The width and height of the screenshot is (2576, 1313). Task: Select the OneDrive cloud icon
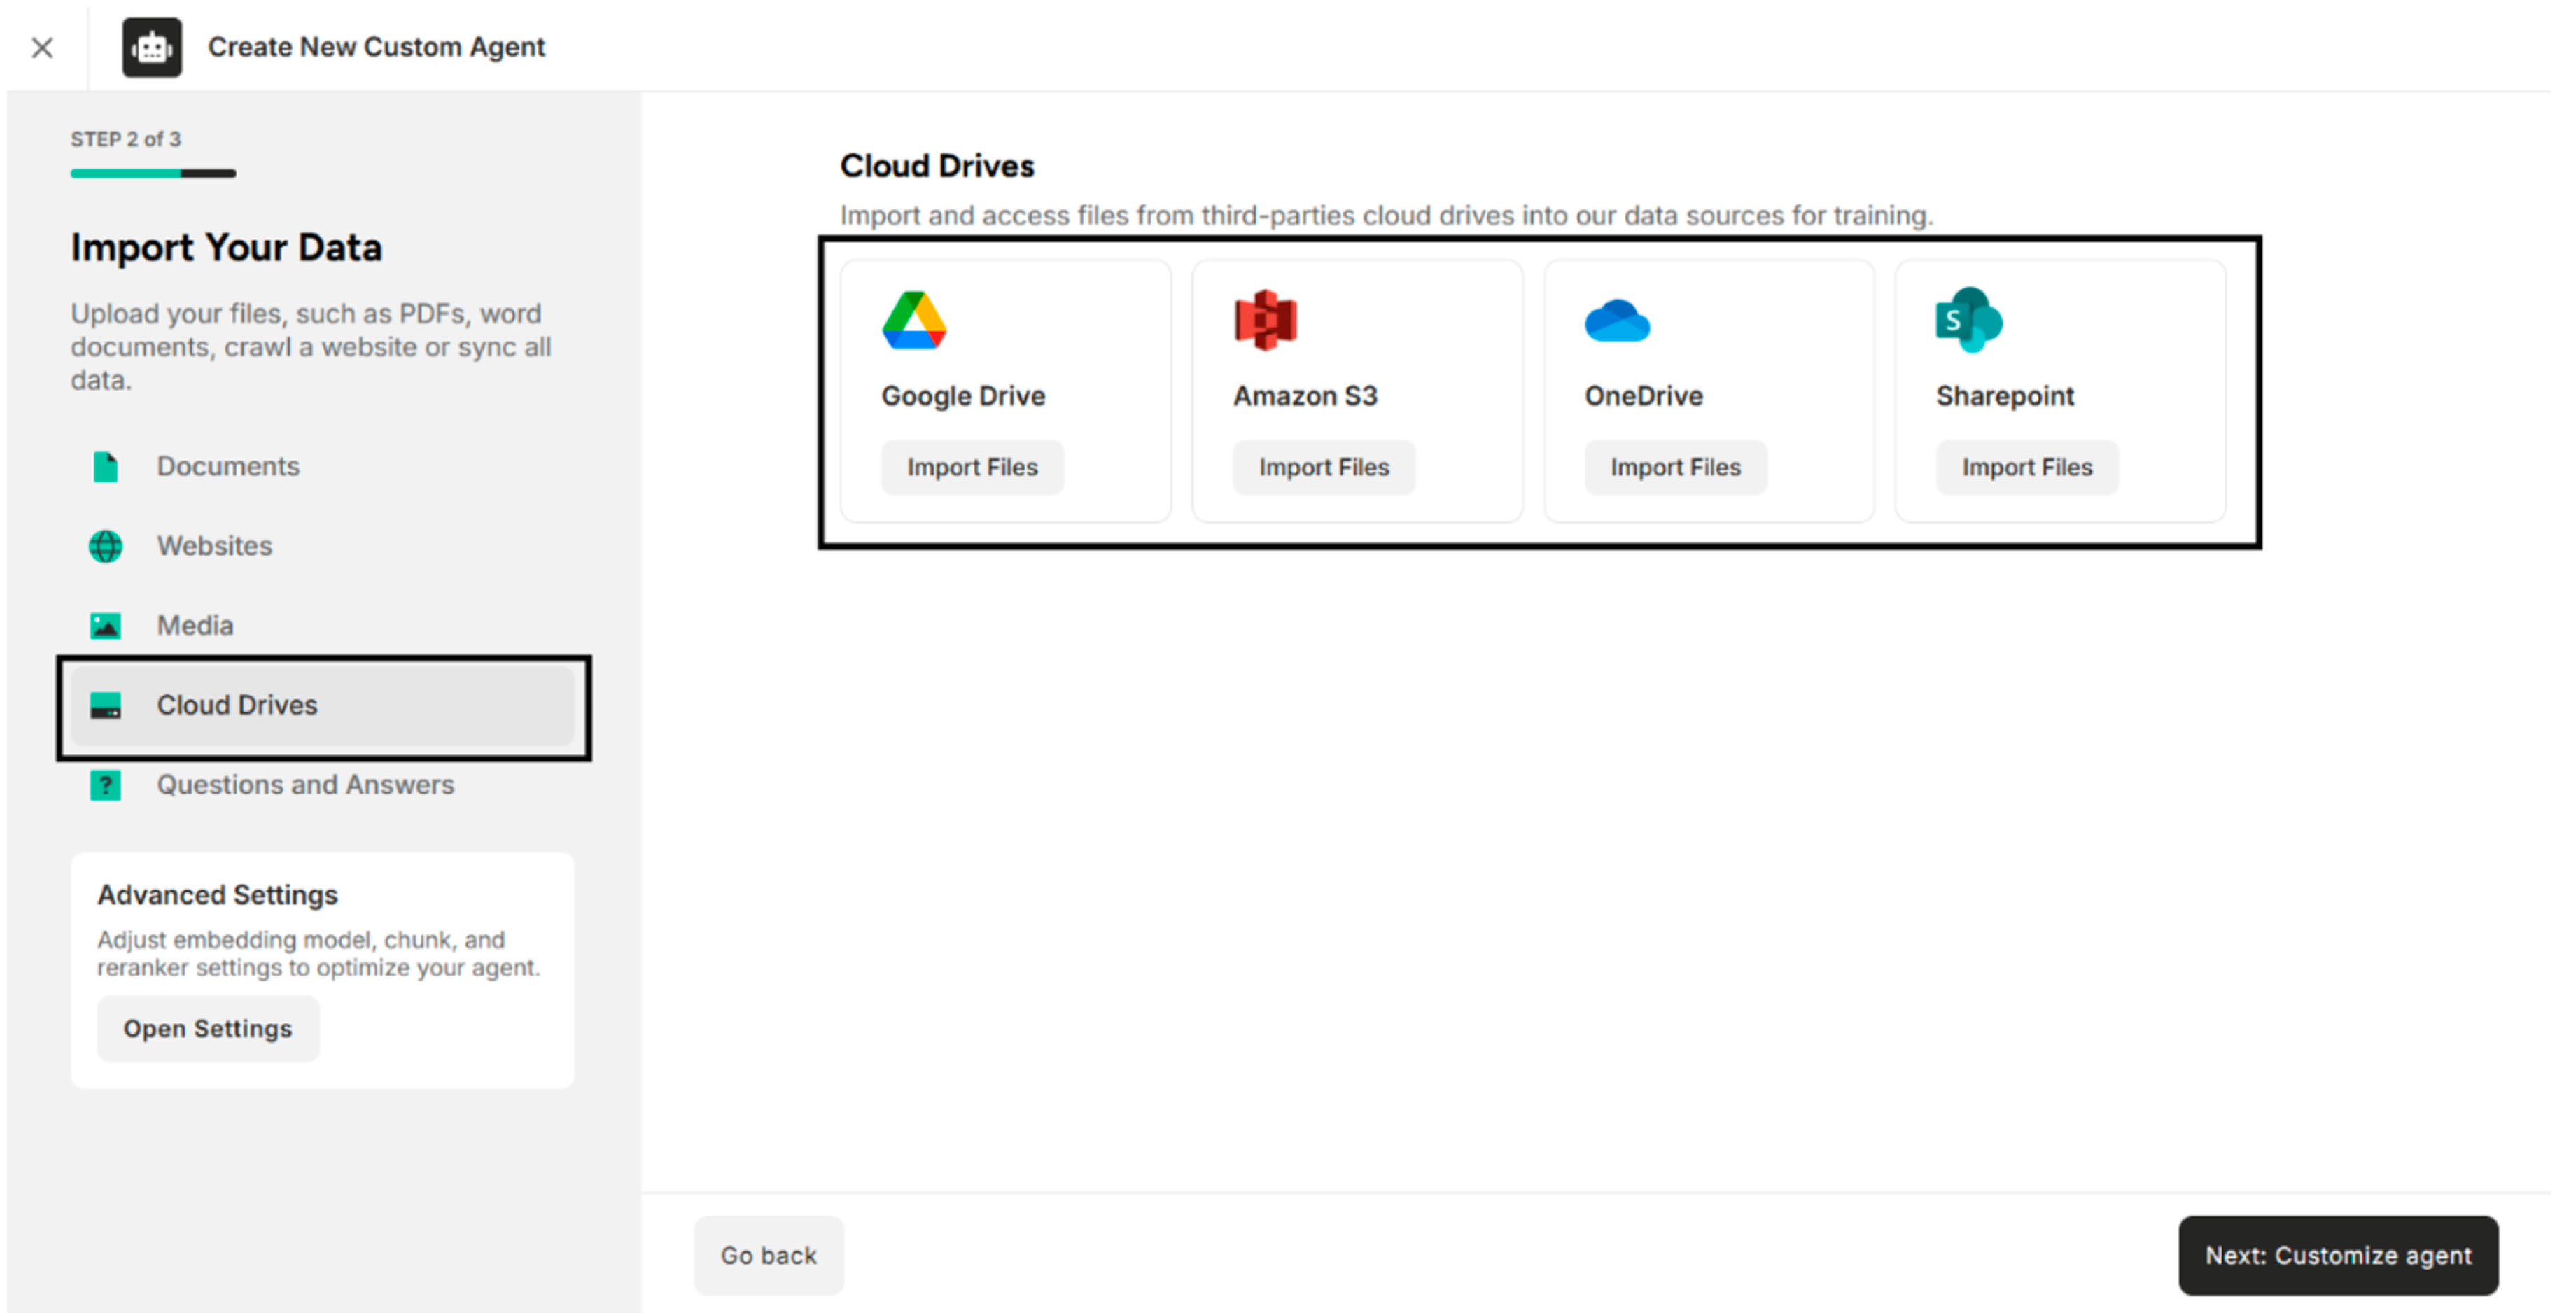1618,321
